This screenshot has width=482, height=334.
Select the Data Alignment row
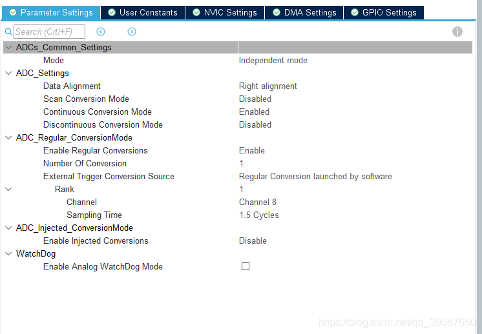(x=238, y=86)
